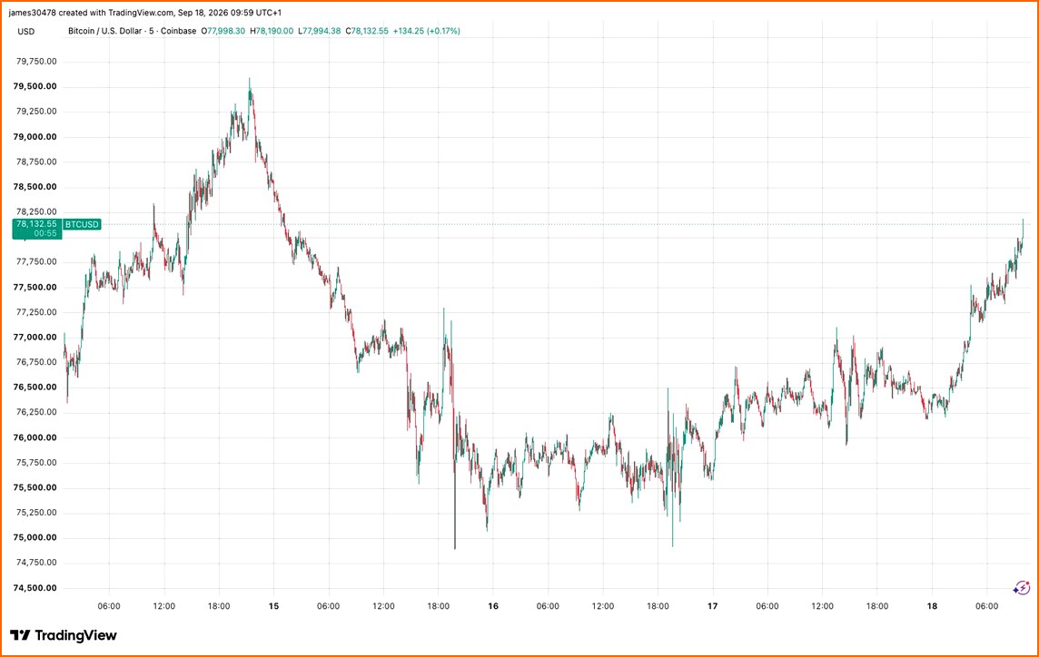
Task: Click the 78,250.00 price axis label
Action: coord(36,212)
